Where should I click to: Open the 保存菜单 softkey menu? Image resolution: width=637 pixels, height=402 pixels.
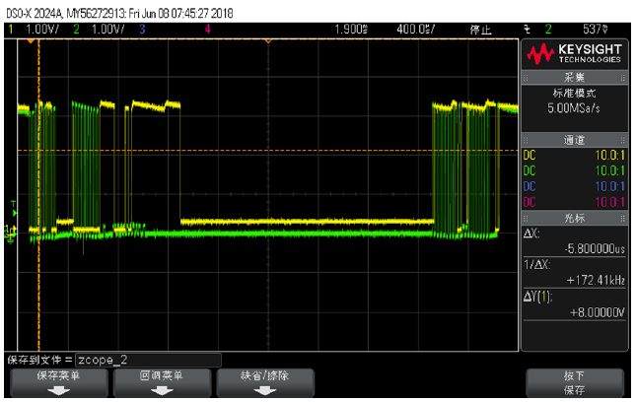point(58,382)
